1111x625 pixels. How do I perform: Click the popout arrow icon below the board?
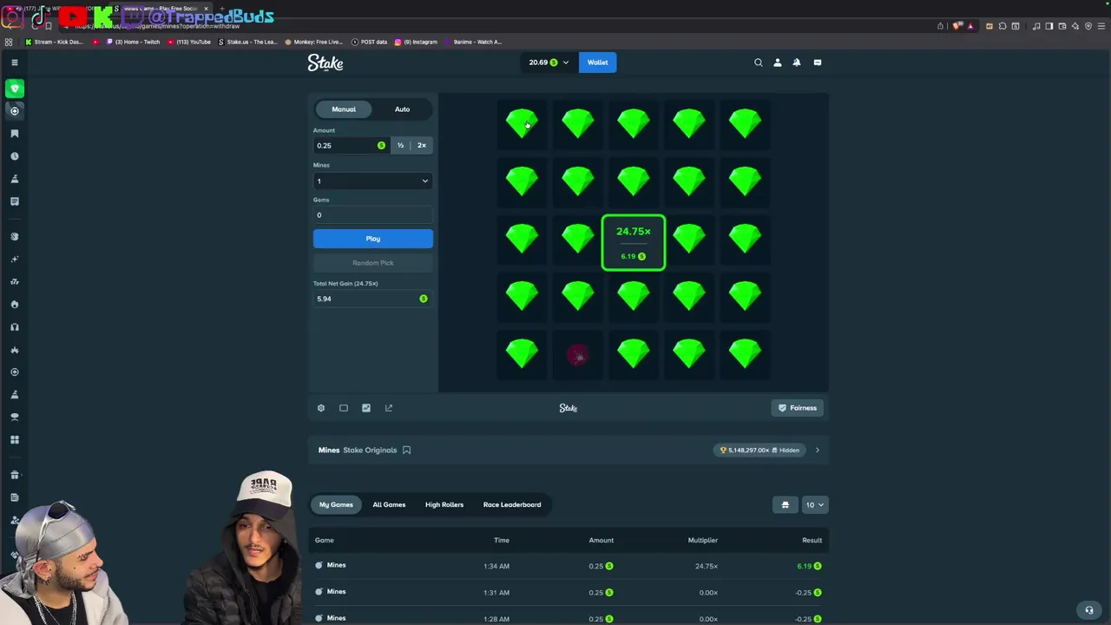coord(389,408)
